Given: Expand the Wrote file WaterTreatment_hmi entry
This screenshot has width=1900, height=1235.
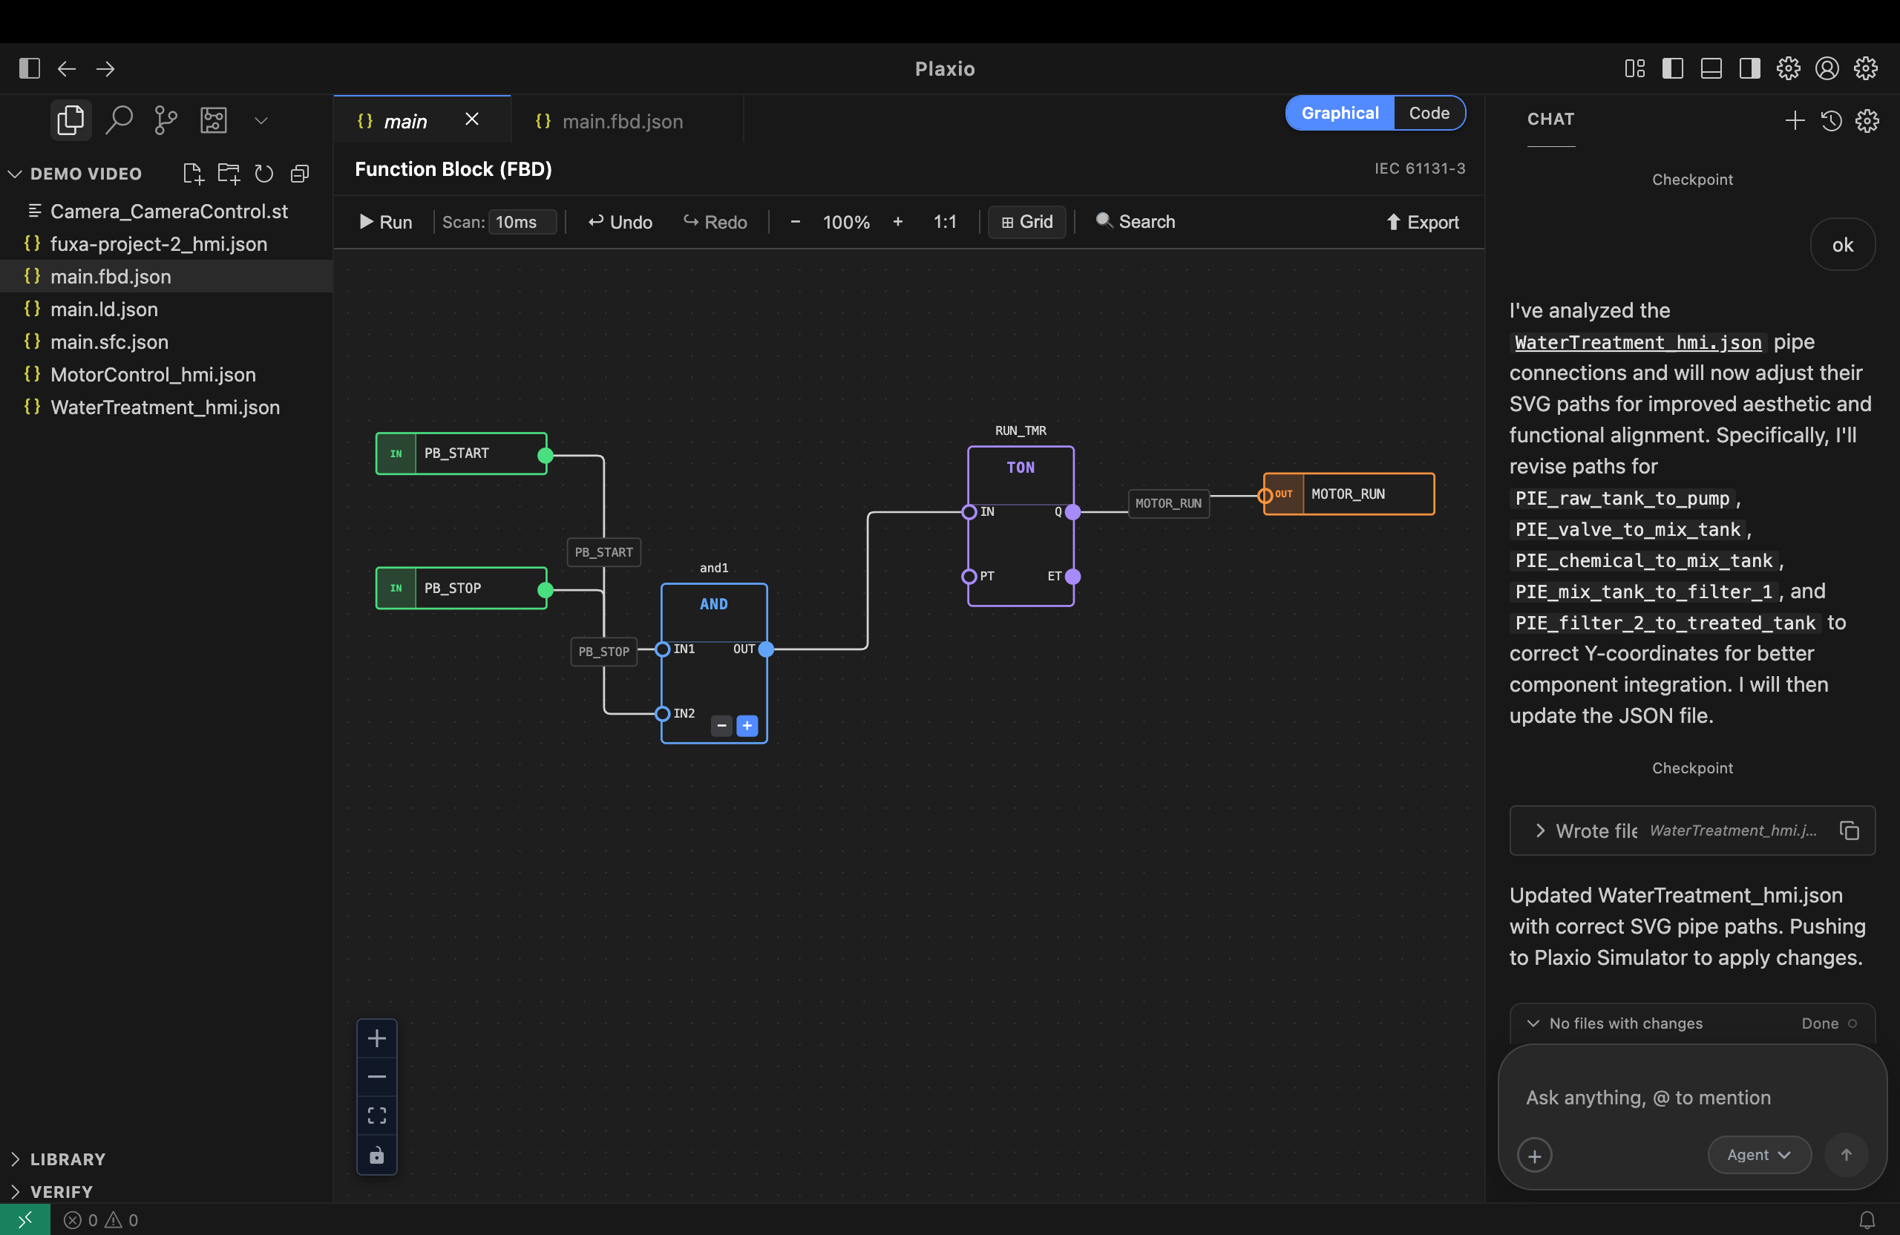Looking at the screenshot, I should 1540,831.
